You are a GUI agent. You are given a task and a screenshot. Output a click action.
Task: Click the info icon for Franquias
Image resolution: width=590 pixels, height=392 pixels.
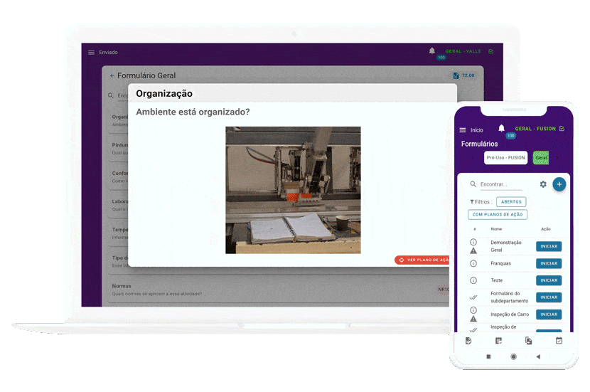[473, 264]
